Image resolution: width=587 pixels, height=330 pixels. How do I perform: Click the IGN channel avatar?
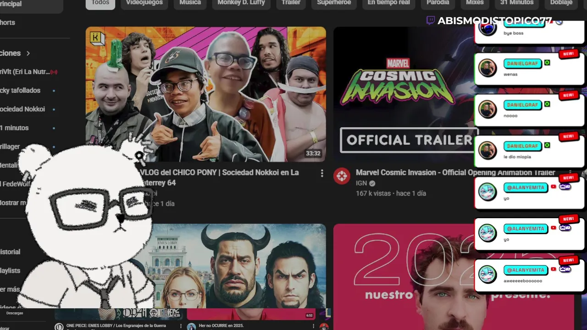click(x=342, y=176)
